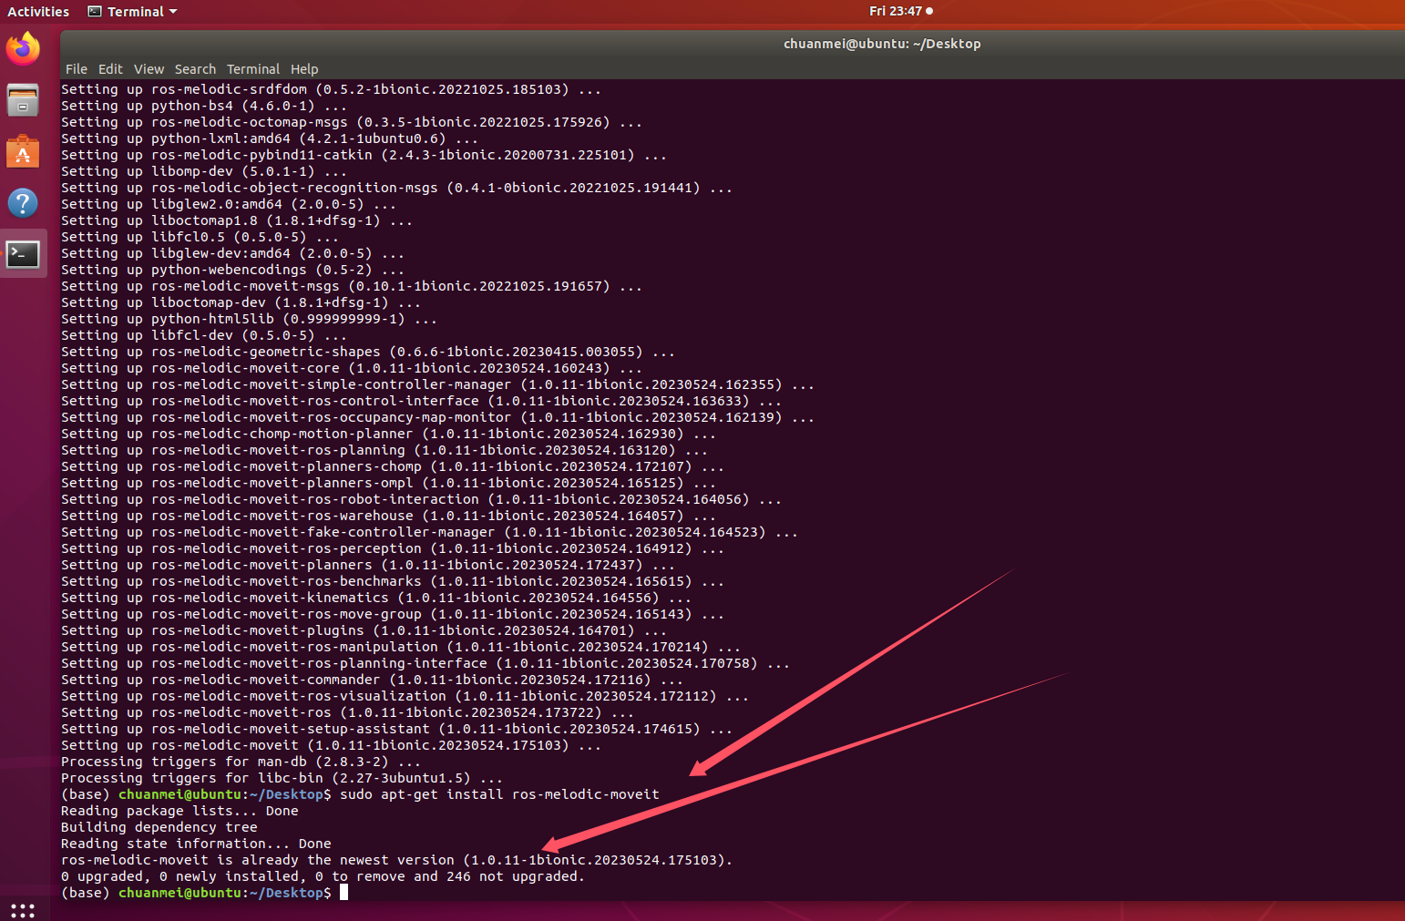
Task: Open Ubuntu Software from the dock
Action: pyautogui.click(x=23, y=151)
